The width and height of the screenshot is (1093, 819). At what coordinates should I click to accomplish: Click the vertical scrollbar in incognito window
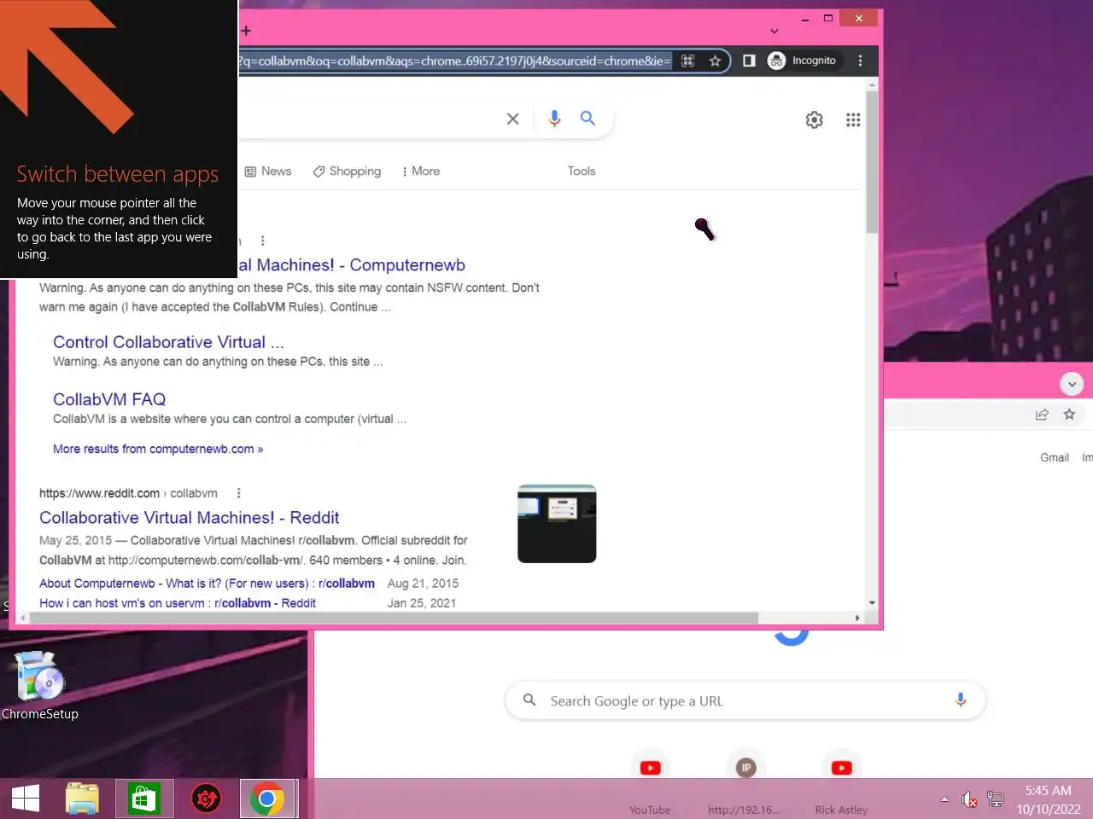872,162
